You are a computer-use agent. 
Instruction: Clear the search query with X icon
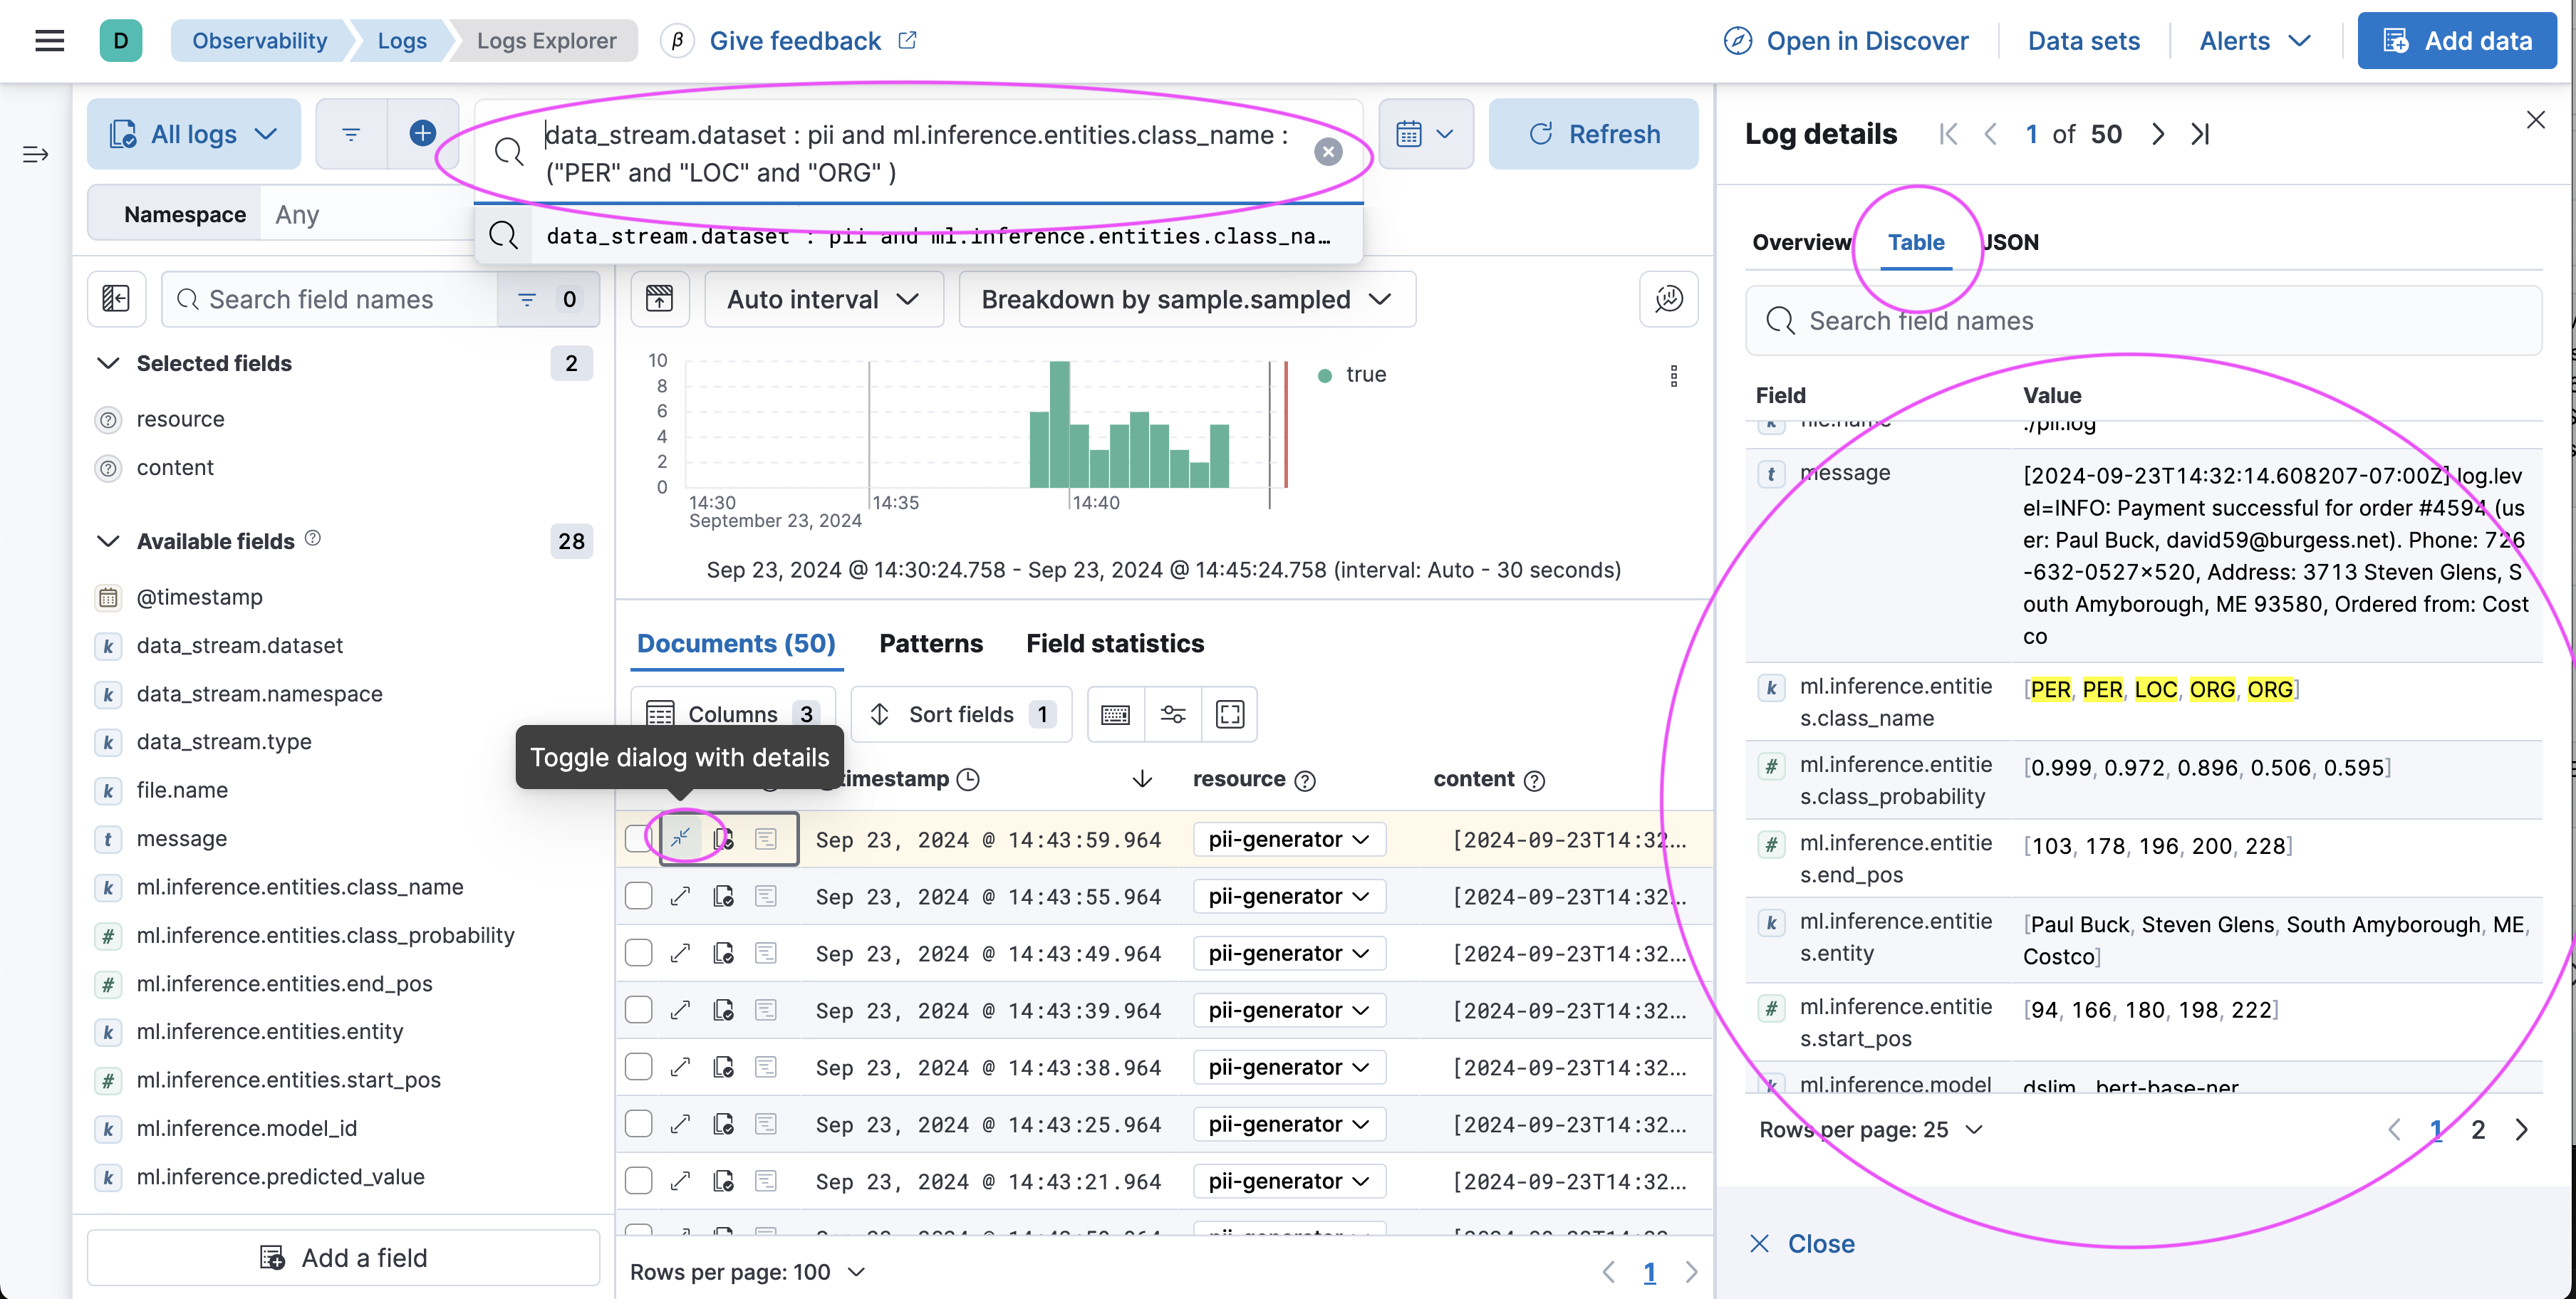pos(1327,152)
